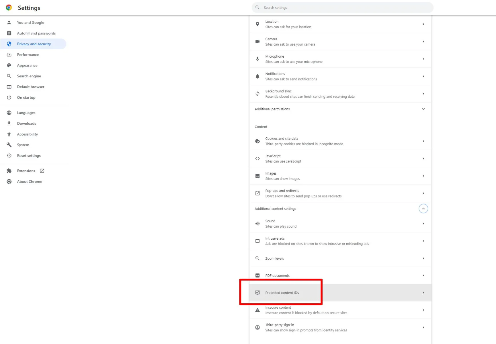Viewport: 496px width, 344px height.
Task: Click the Content section heading
Action: (x=261, y=127)
